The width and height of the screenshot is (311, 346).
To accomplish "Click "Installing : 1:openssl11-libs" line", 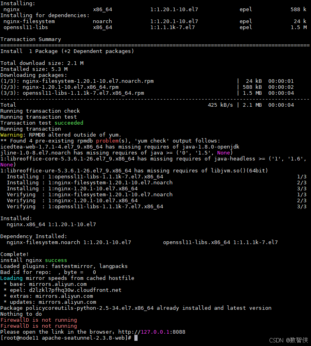I will (157, 176).
